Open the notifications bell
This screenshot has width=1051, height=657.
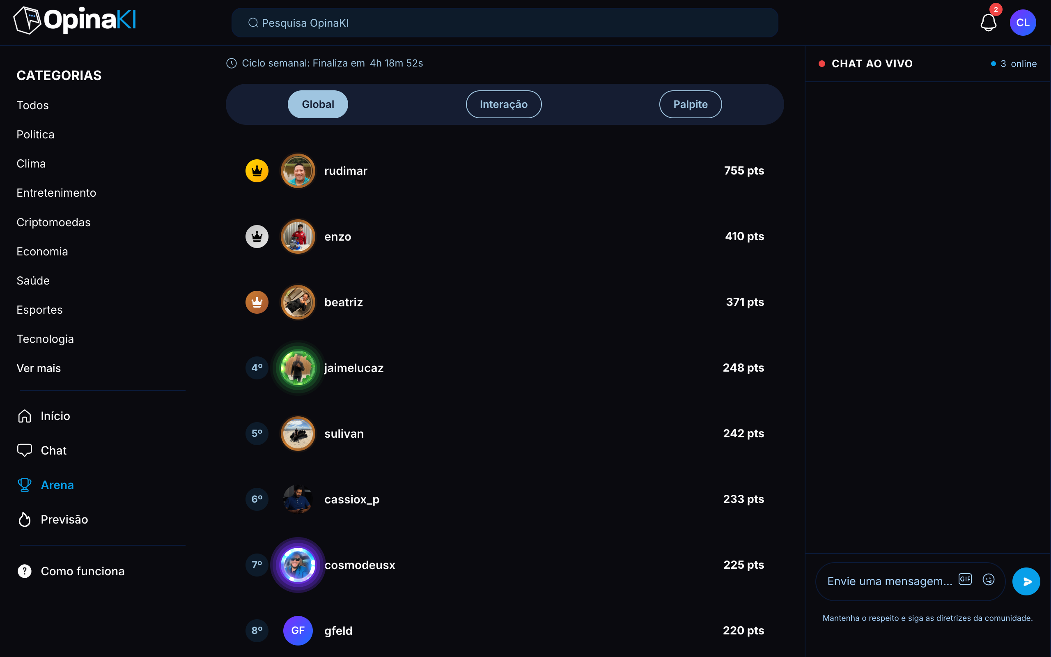tap(988, 22)
